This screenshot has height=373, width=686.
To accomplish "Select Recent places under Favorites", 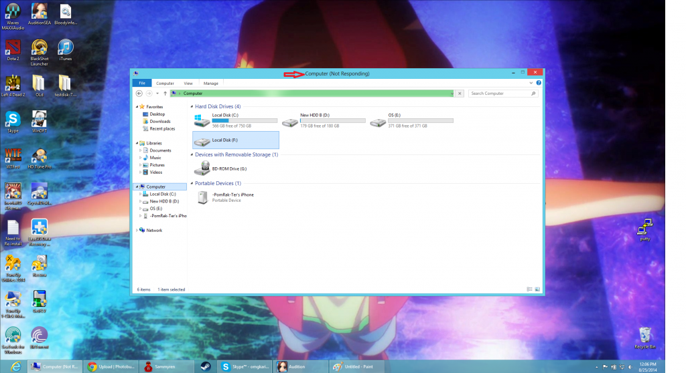I will point(162,129).
